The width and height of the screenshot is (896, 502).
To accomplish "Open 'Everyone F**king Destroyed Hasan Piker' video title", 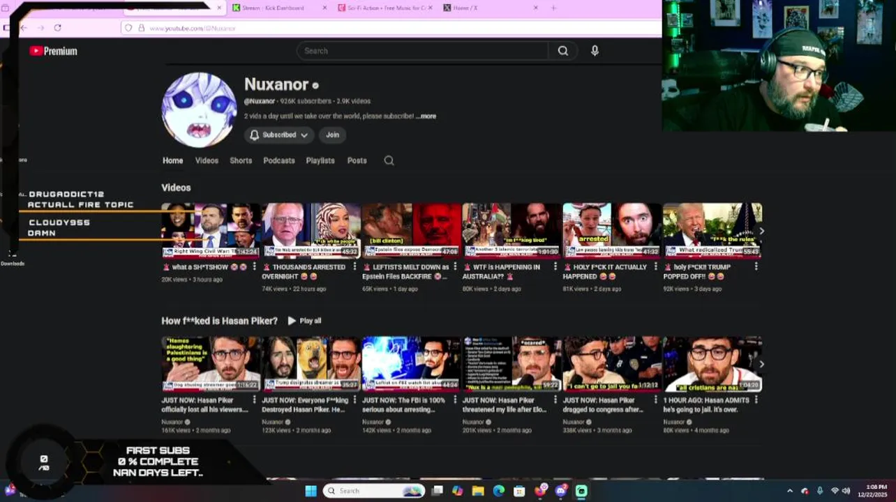I will pos(305,405).
